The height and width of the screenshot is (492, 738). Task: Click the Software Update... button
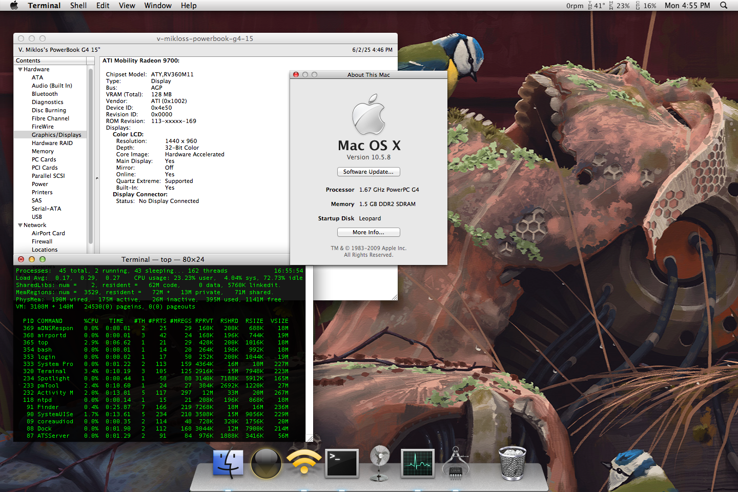pyautogui.click(x=368, y=172)
